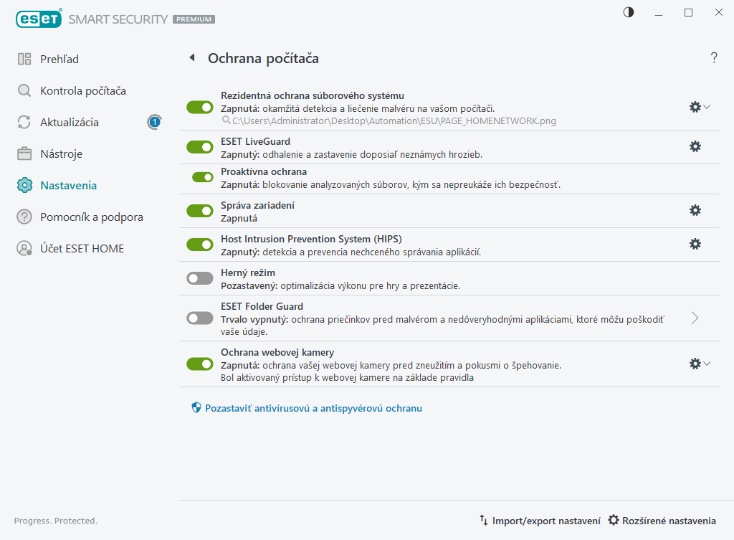734x540 pixels.
Task: Open HIPS gear settings icon
Action: (695, 244)
